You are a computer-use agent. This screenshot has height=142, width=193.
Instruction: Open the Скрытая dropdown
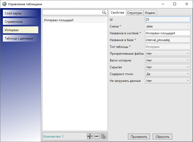(167, 67)
